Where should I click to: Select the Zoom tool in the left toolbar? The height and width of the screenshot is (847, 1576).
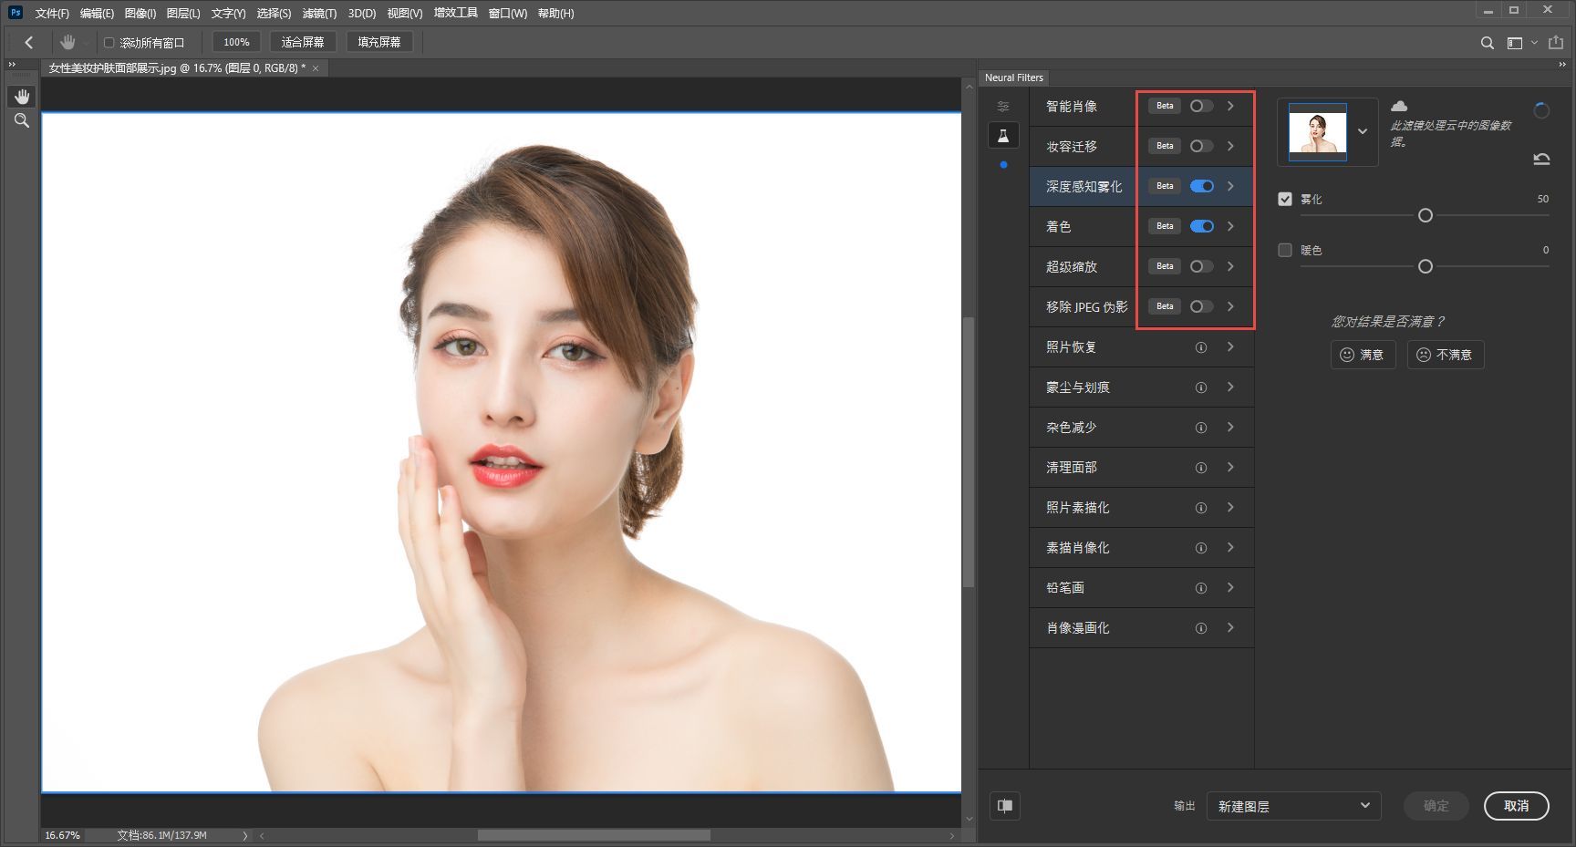[x=22, y=120]
